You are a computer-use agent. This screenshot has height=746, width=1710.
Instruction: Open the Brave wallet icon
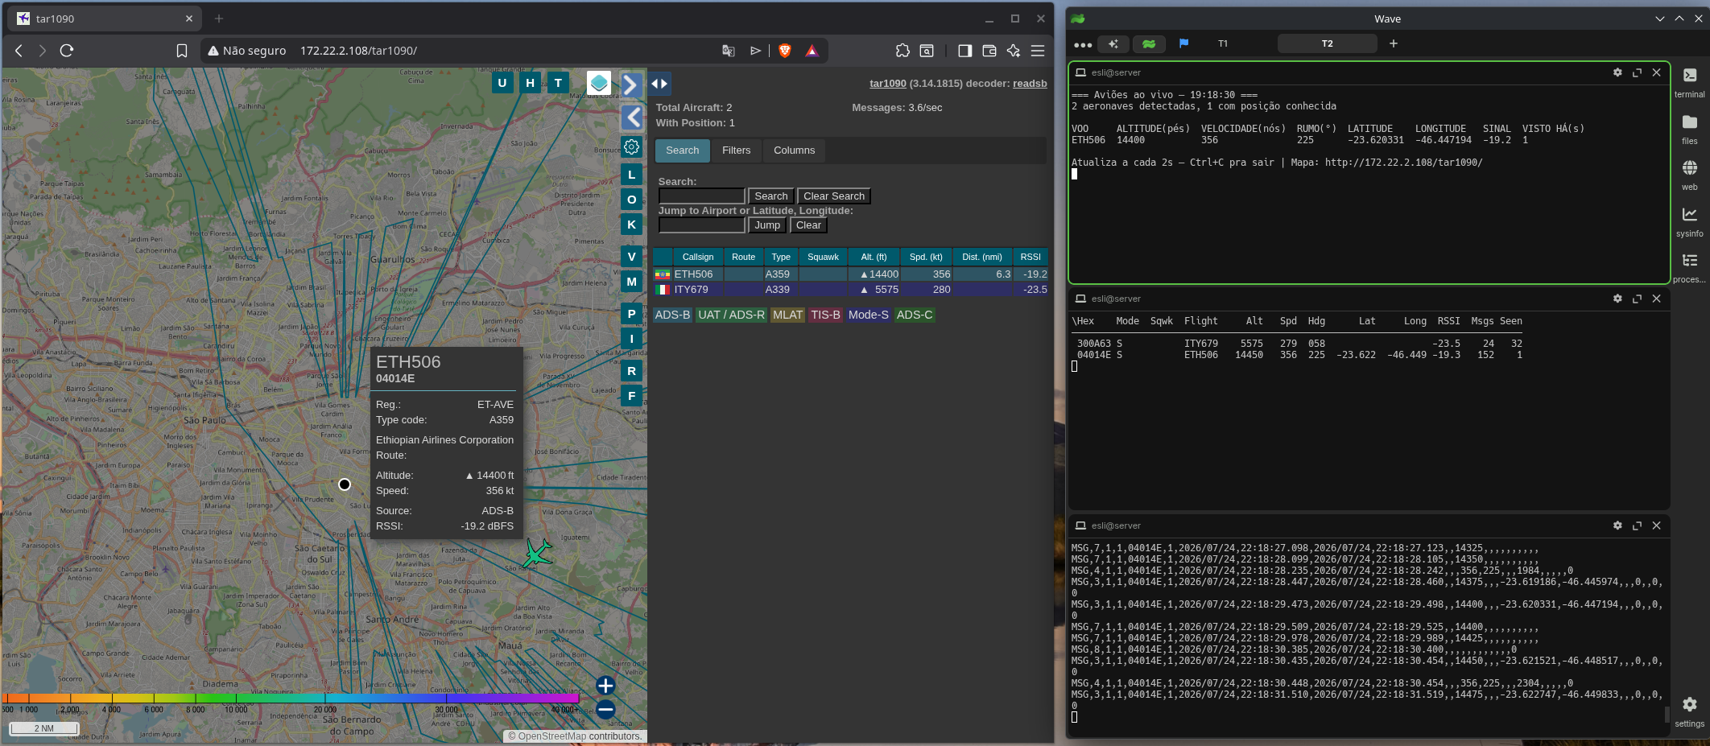989,51
